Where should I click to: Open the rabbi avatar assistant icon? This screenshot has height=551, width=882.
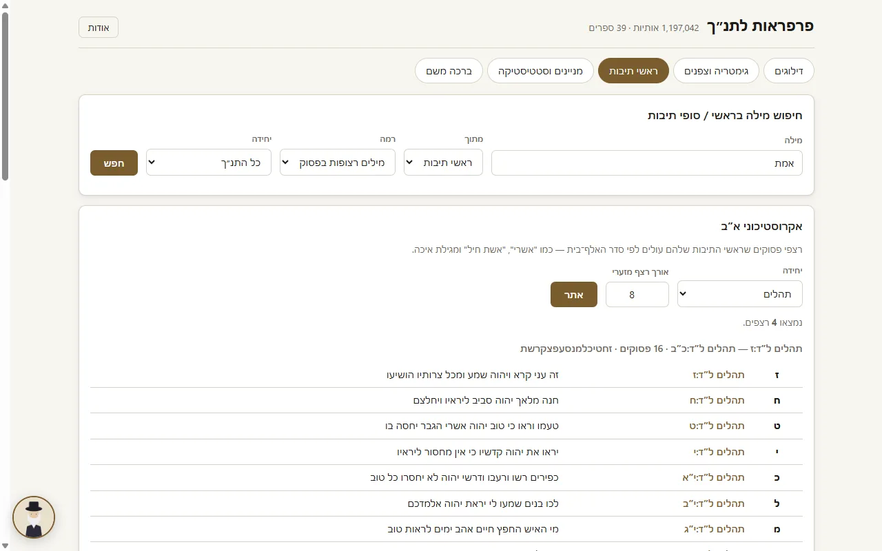click(x=34, y=517)
